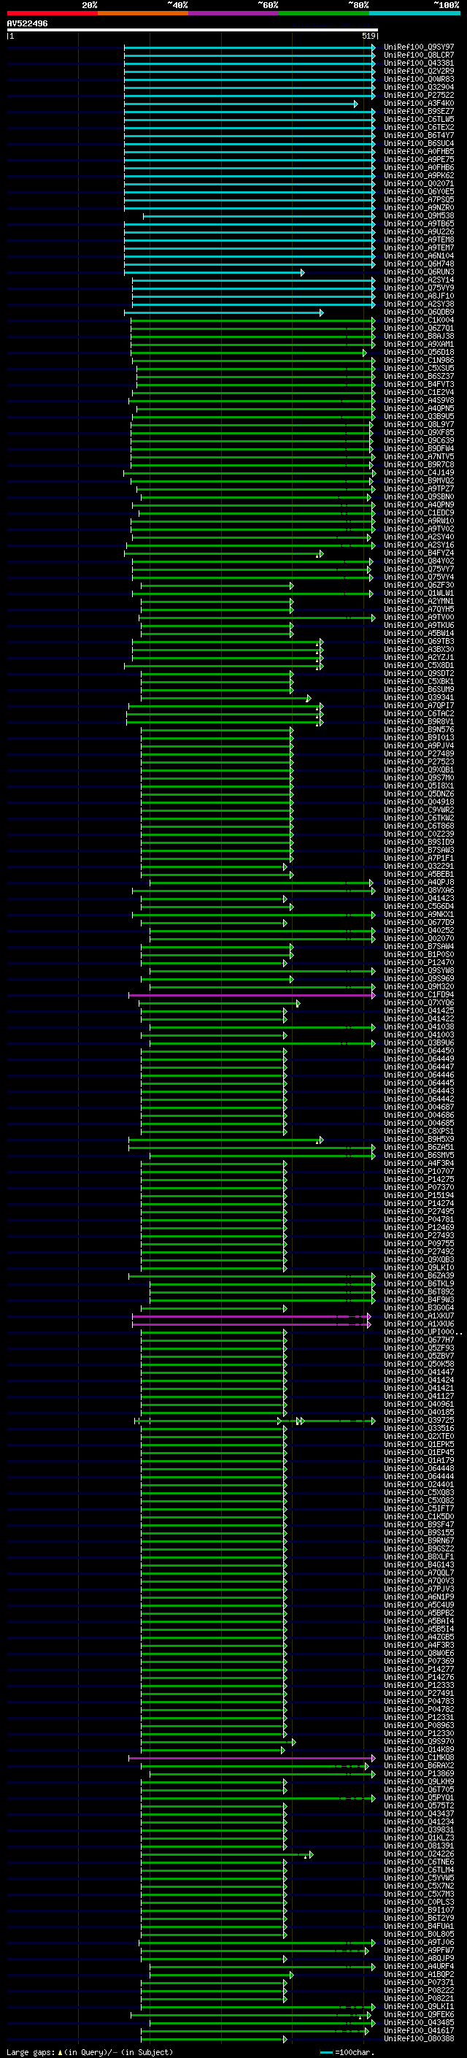
Task: Click the UniRef100_C8XPS1 label
Action: point(418,1132)
